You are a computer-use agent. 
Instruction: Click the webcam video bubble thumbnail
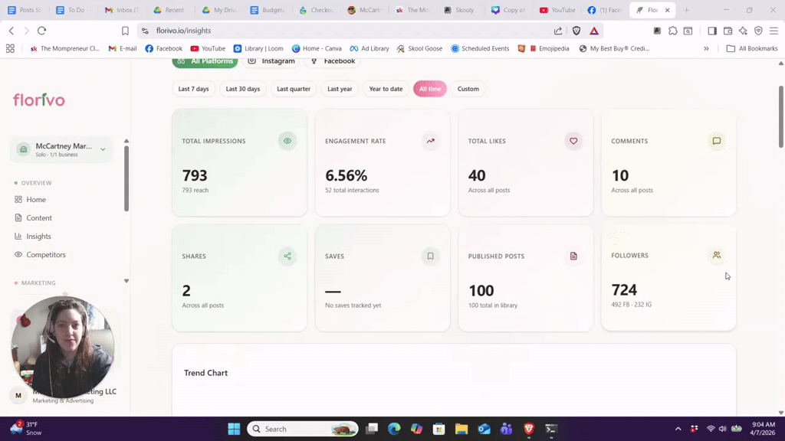point(63,347)
